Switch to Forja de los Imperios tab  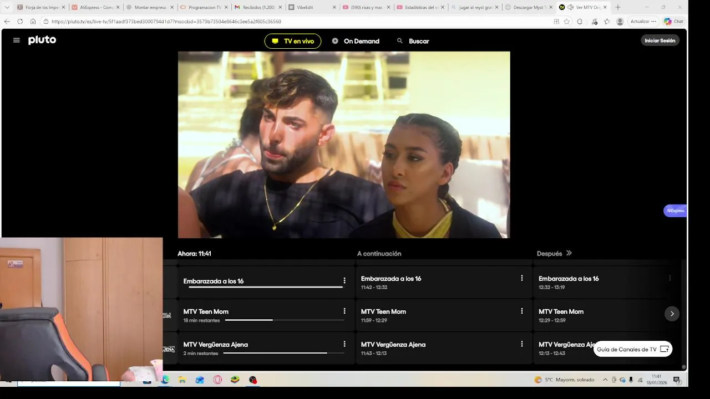click(41, 7)
